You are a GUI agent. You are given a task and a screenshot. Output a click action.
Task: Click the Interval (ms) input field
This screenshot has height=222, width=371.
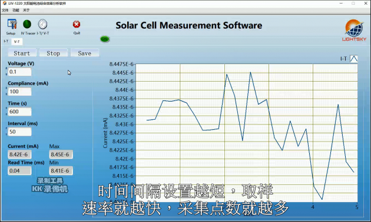20,132
